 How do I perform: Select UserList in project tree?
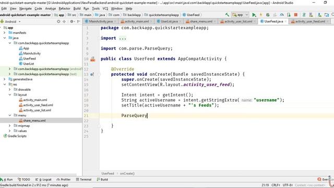pos(27,64)
